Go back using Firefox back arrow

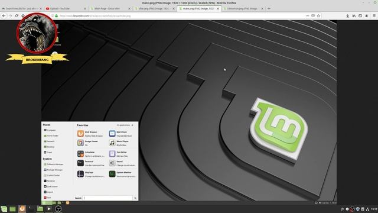(4, 16)
